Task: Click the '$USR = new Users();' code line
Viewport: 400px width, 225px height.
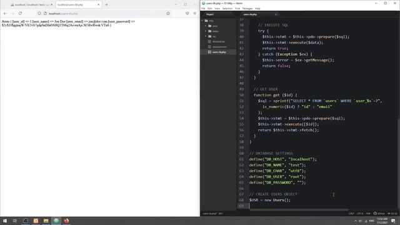Action: (270, 200)
